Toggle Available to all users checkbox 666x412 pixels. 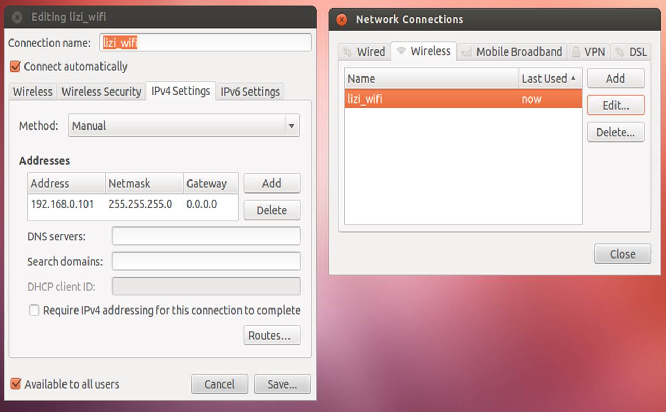[16, 384]
